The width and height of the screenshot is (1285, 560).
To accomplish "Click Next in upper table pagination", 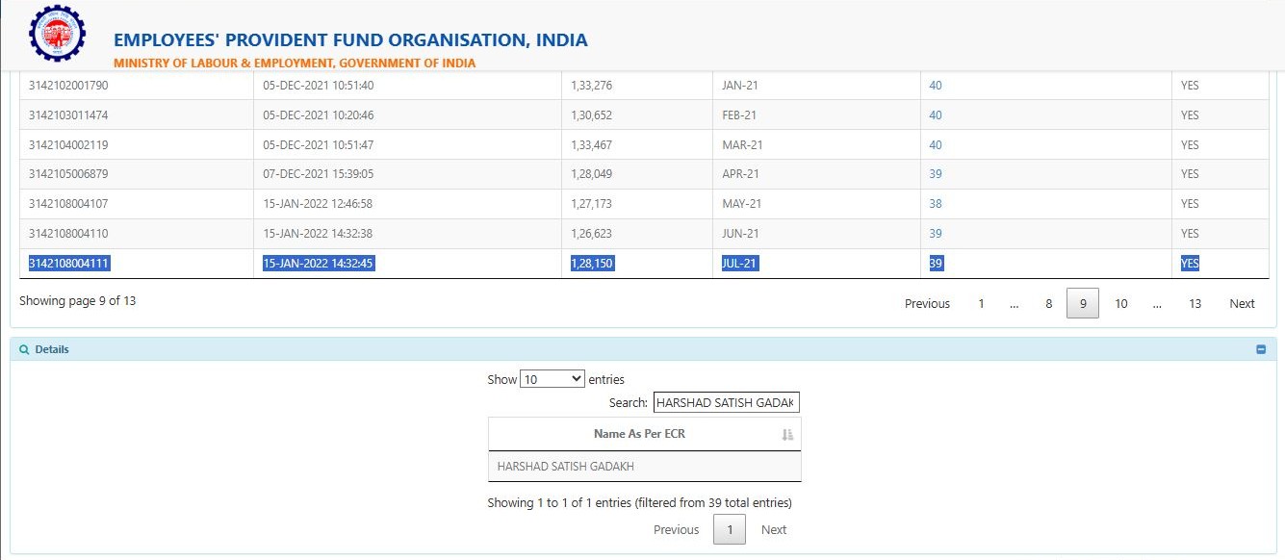I will (1242, 304).
